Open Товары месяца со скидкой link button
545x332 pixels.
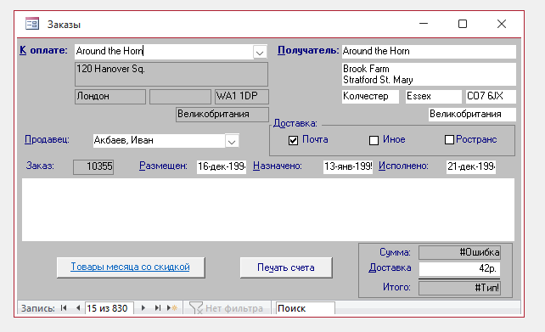[x=131, y=267]
